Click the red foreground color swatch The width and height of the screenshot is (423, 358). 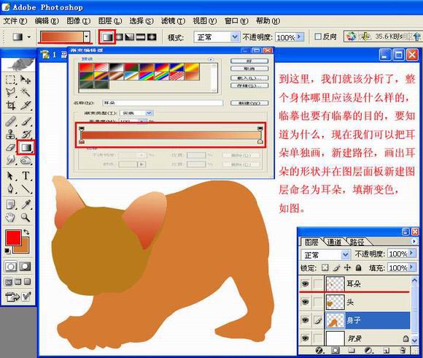pyautogui.click(x=12, y=237)
